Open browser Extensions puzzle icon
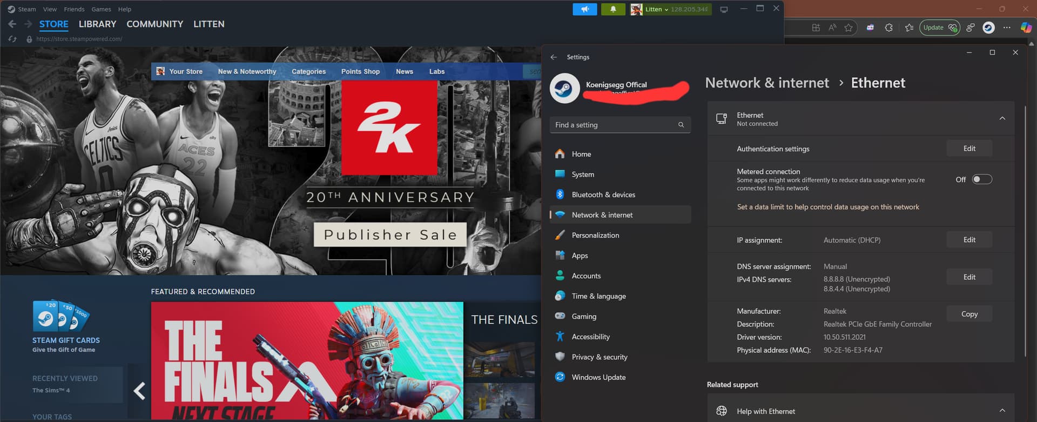Screen dimensions: 1037x422 coord(888,28)
